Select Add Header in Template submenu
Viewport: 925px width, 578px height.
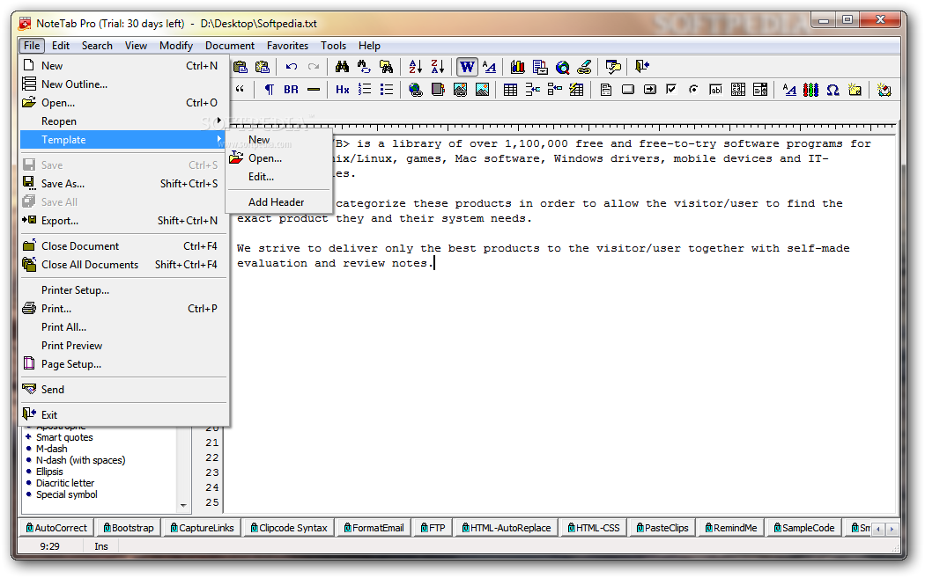point(278,202)
